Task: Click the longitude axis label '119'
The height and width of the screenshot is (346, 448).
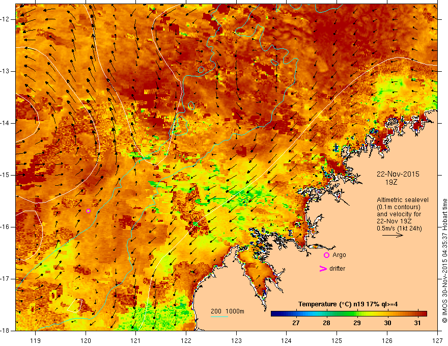Action: click(35, 340)
